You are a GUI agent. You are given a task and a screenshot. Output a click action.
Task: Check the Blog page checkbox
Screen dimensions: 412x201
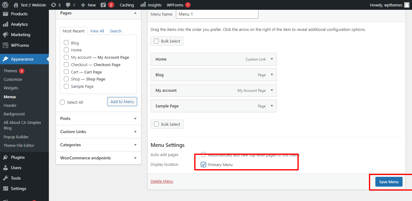pyautogui.click(x=66, y=43)
